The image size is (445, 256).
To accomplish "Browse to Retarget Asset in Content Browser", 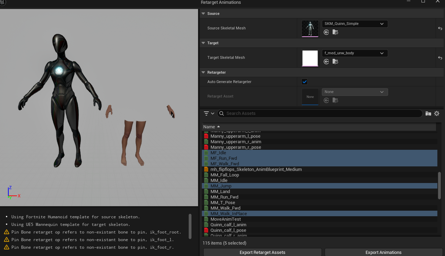I will click(x=335, y=100).
